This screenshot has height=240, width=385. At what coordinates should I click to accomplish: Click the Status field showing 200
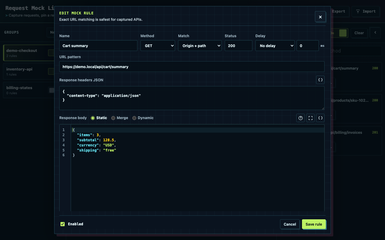pyautogui.click(x=239, y=46)
